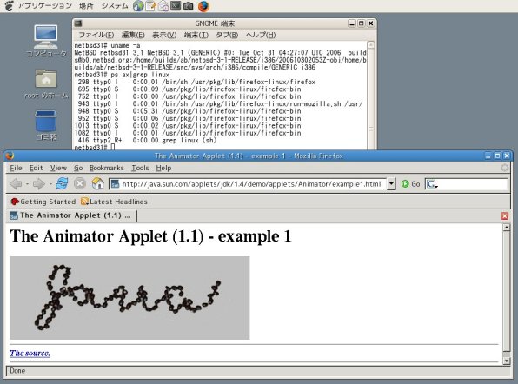Open ファイル(F) menu in GNOME terminal

(x=96, y=35)
